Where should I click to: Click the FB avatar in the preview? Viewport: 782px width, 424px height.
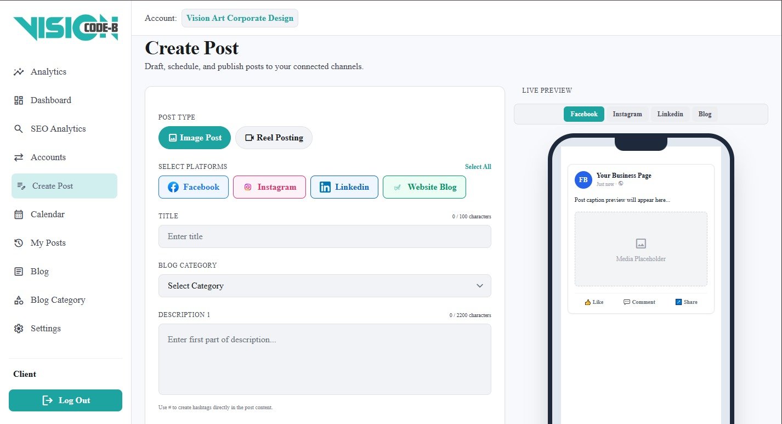583,179
